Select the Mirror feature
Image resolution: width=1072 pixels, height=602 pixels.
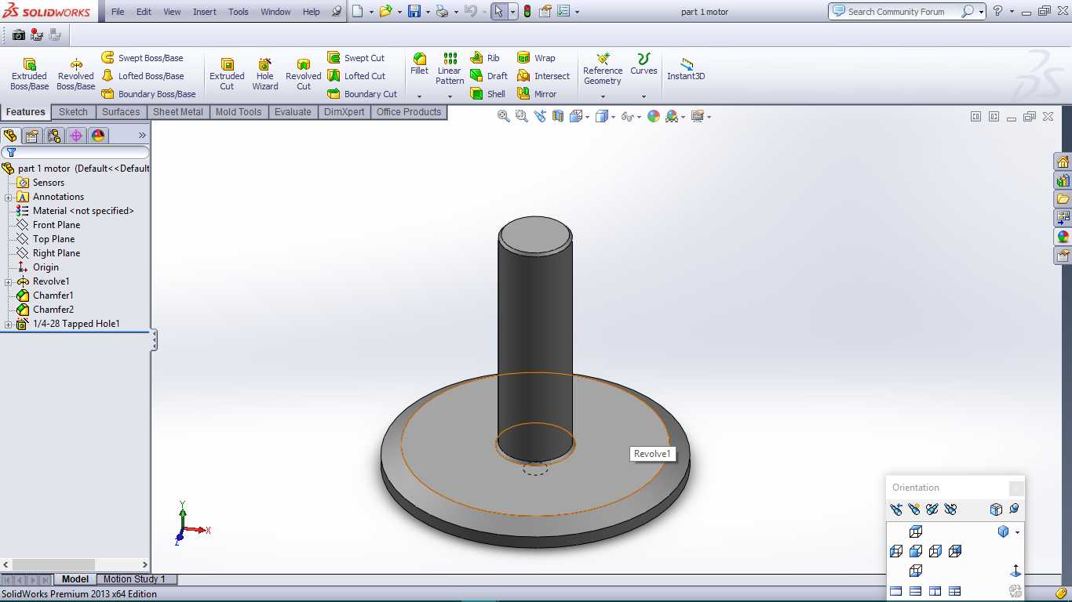(x=537, y=94)
